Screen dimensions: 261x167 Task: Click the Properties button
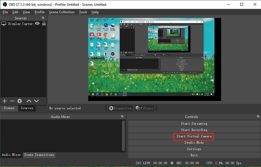click(120, 108)
